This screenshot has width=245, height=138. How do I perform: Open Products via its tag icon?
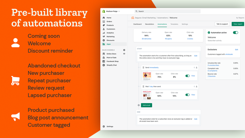point(104,25)
